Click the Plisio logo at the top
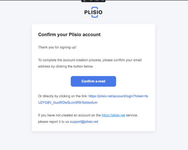 pyautogui.click(x=94, y=12)
